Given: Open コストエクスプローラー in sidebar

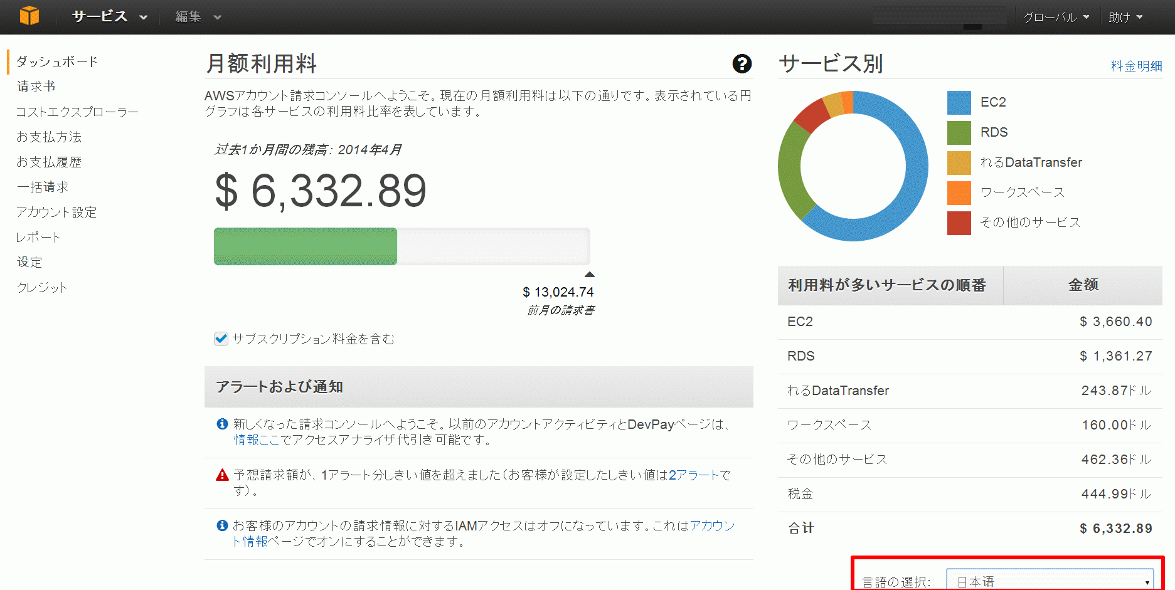Looking at the screenshot, I should pos(77,112).
